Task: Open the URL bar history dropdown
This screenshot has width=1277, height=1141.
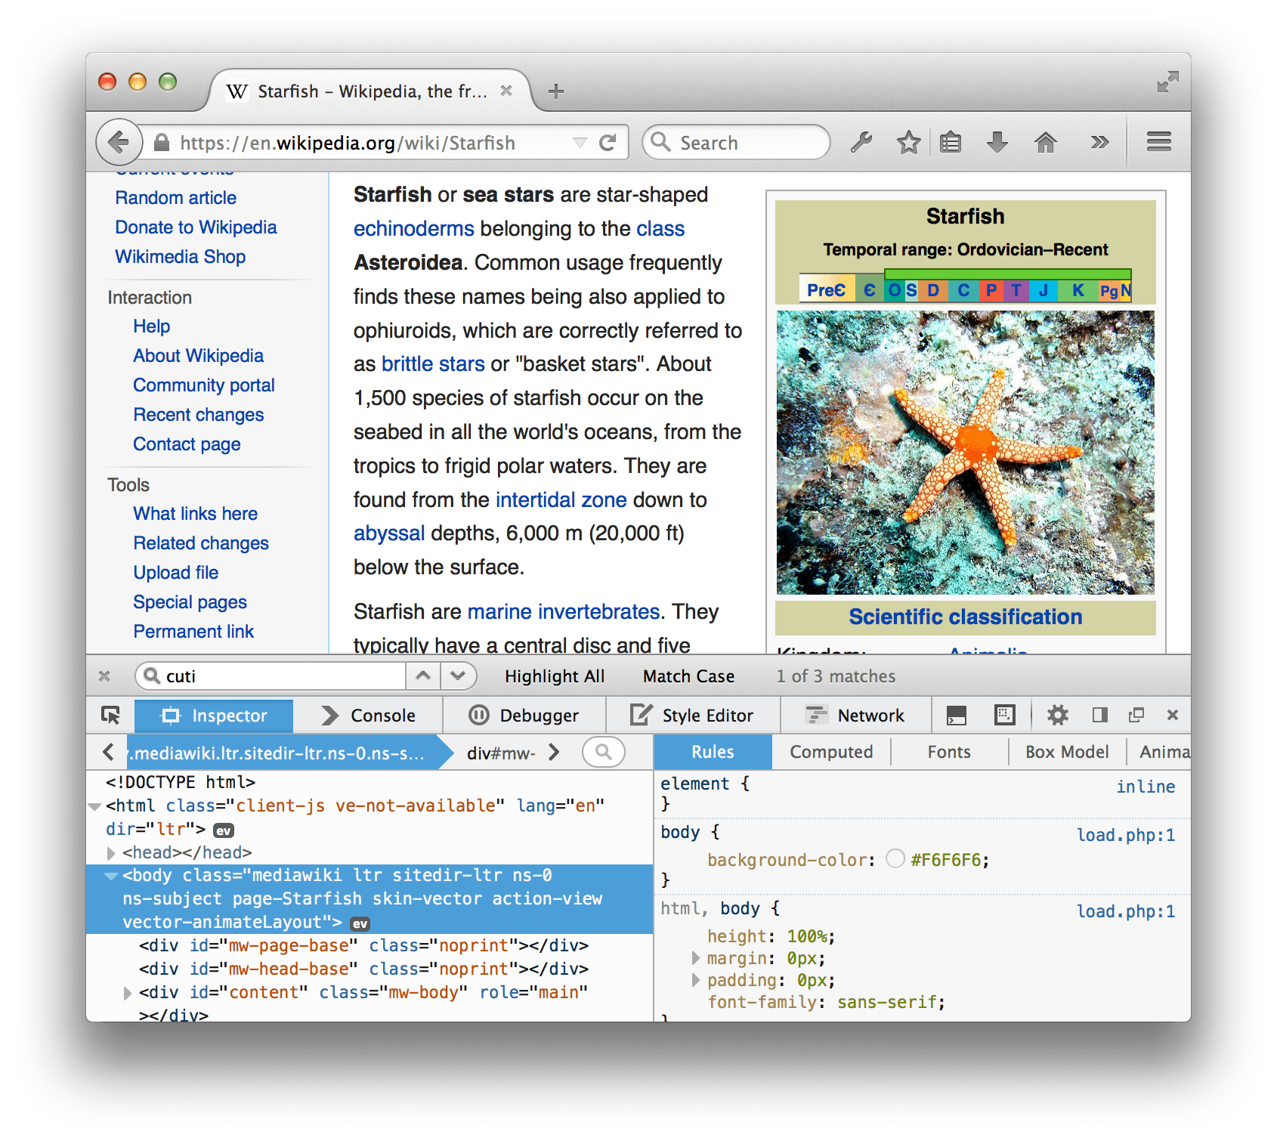Action: tap(580, 143)
